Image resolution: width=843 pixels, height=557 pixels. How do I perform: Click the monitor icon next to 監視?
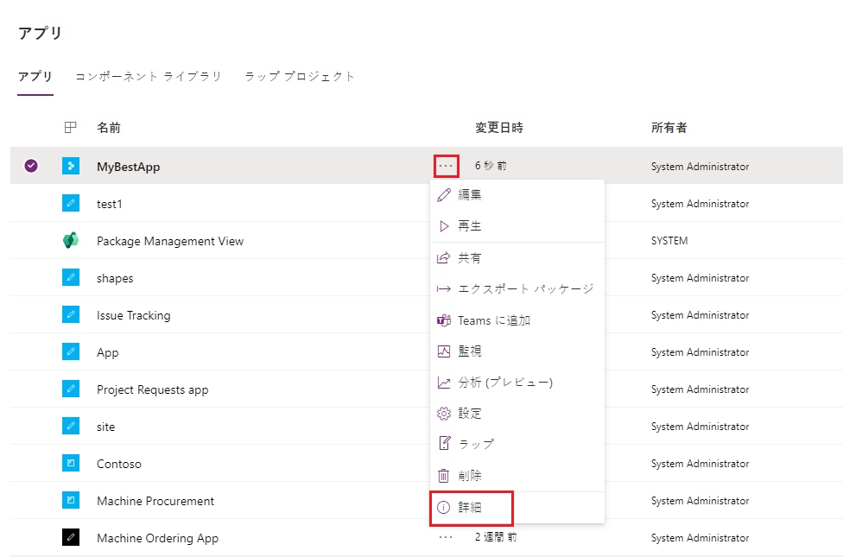444,351
